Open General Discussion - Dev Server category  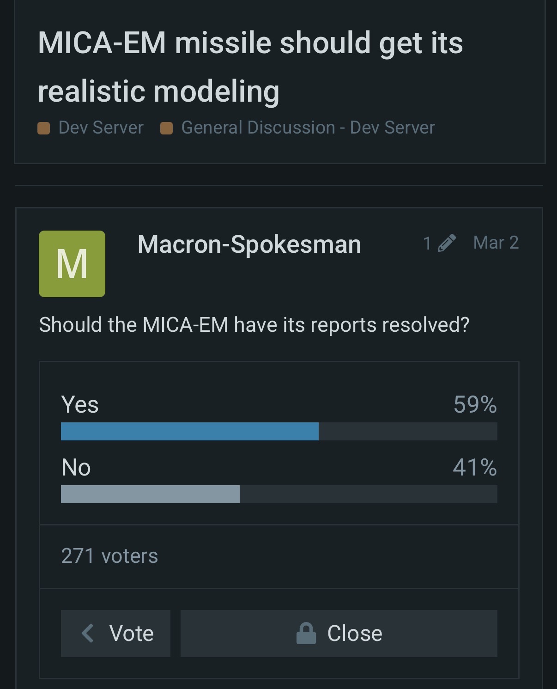[308, 128]
